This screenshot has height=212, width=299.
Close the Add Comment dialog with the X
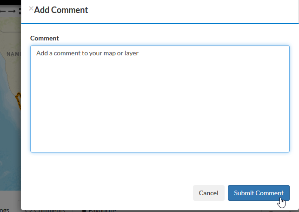point(31,8)
